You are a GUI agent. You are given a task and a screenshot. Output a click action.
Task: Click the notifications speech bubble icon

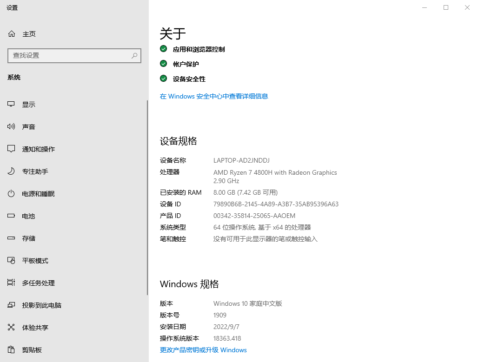pos(11,149)
